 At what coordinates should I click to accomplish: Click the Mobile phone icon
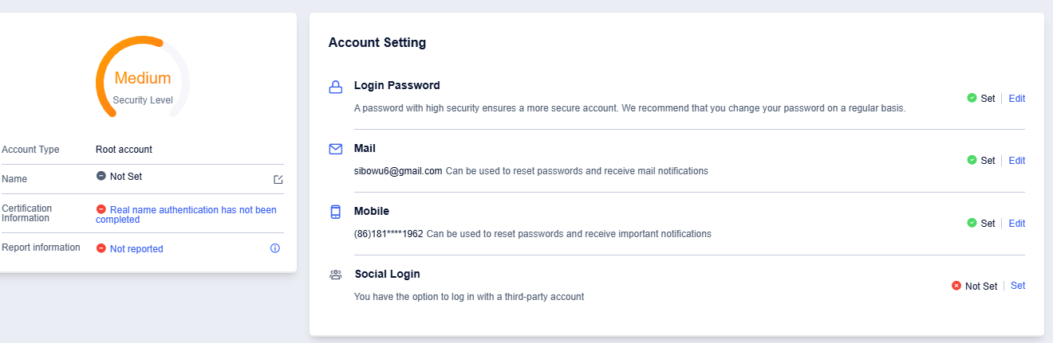tap(336, 212)
